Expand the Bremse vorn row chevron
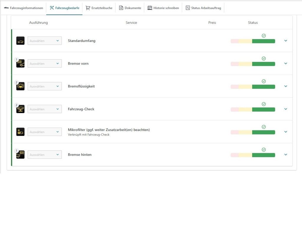This screenshot has height=227, width=302. (x=285, y=64)
